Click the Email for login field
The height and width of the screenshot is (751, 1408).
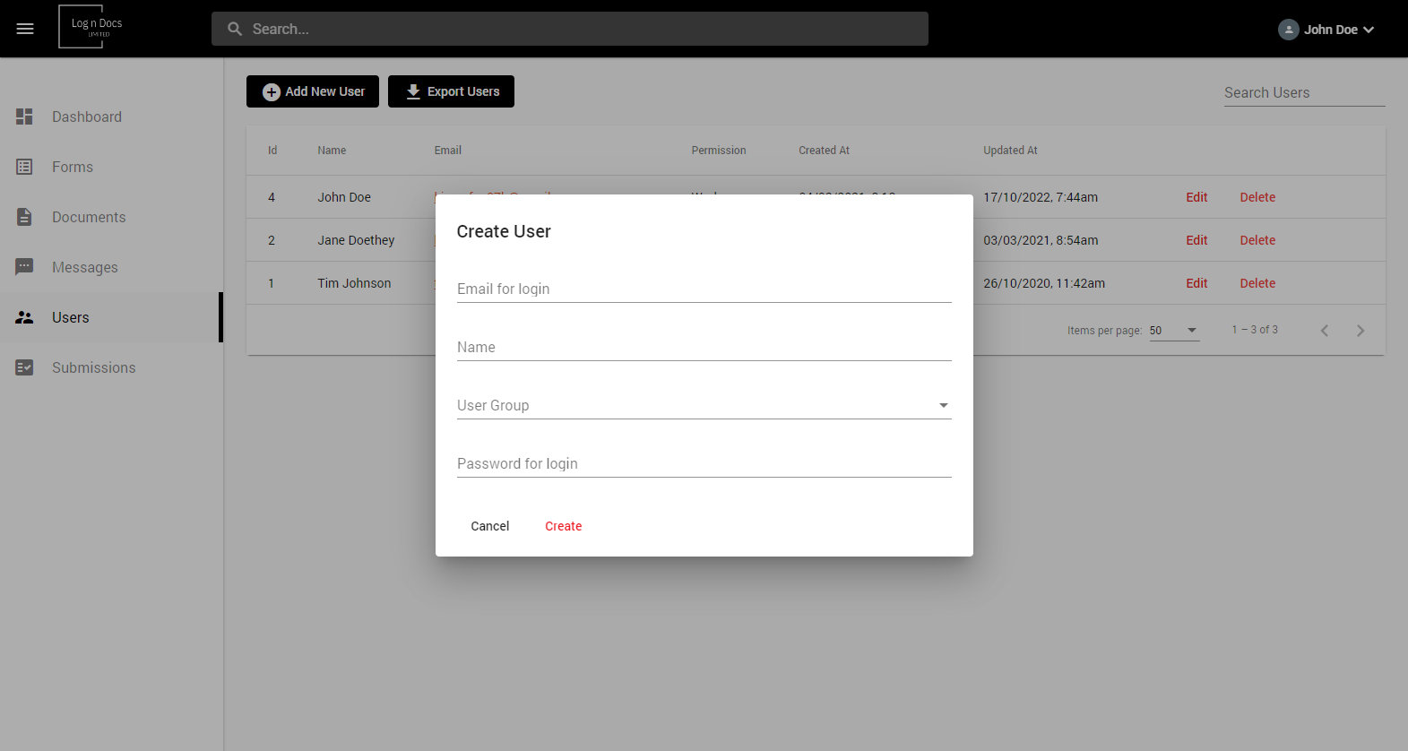click(x=704, y=289)
